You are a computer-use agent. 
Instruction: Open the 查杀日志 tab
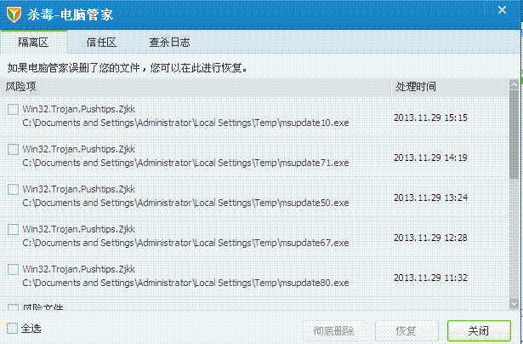169,42
